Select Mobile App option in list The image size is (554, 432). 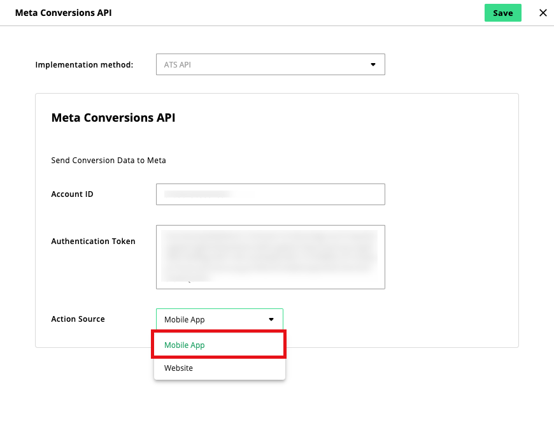[218, 345]
